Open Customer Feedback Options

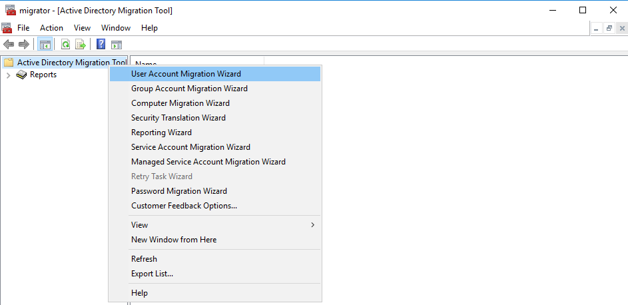(215, 206)
